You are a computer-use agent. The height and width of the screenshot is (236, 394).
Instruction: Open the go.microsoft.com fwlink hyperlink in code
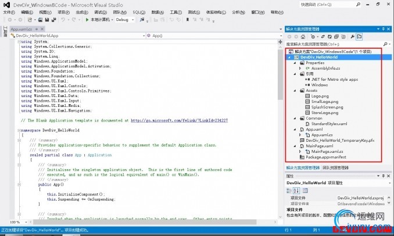pos(179,120)
